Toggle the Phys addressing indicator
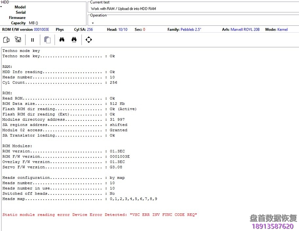The image size is (299, 231). click(x=59, y=29)
